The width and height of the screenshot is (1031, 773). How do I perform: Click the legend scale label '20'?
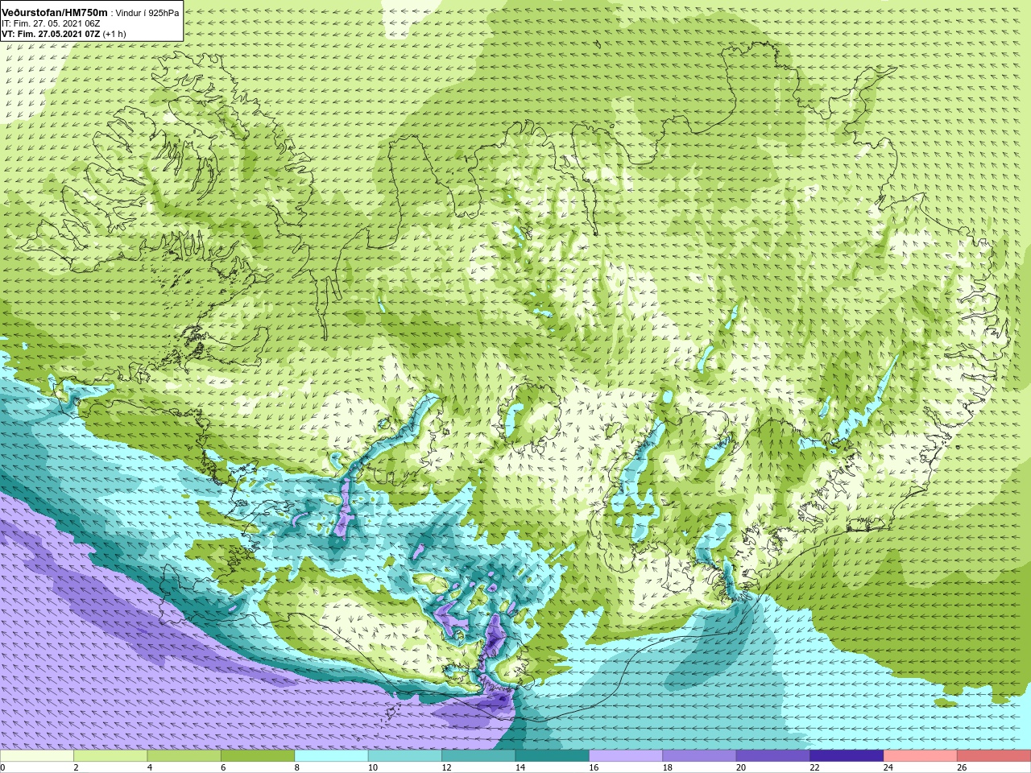pos(741,768)
